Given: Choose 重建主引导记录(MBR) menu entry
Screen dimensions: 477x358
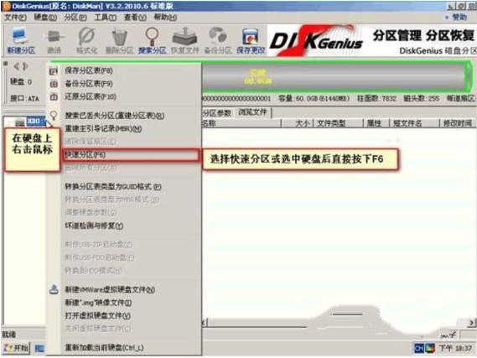Looking at the screenshot, I should click(x=103, y=128).
